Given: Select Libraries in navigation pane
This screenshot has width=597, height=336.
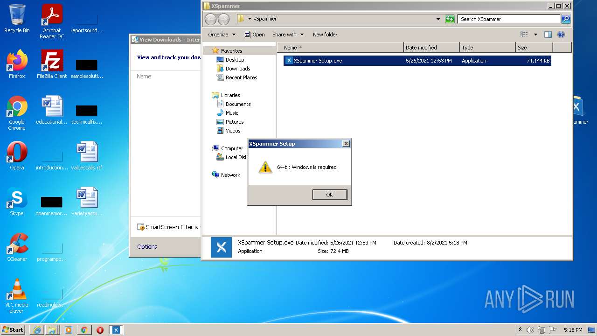Looking at the screenshot, I should coord(230,95).
